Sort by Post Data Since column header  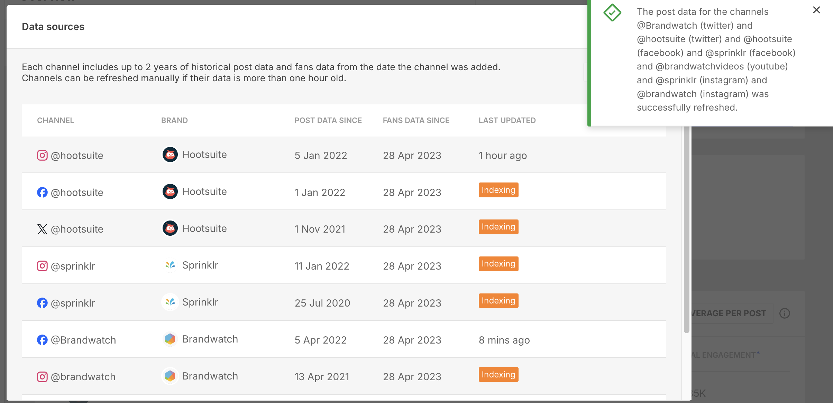[328, 120]
